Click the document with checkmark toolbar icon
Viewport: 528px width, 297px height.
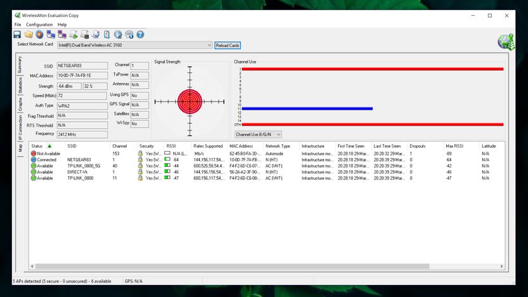pyautogui.click(x=96, y=34)
